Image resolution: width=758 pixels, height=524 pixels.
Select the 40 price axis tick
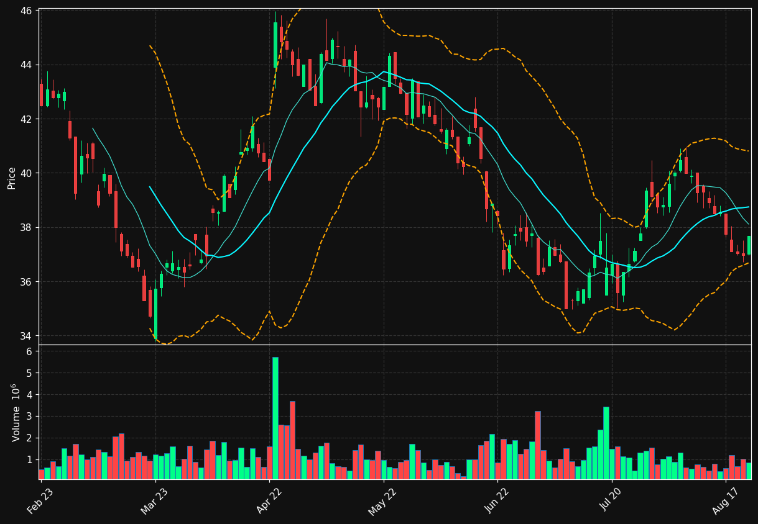click(x=27, y=173)
